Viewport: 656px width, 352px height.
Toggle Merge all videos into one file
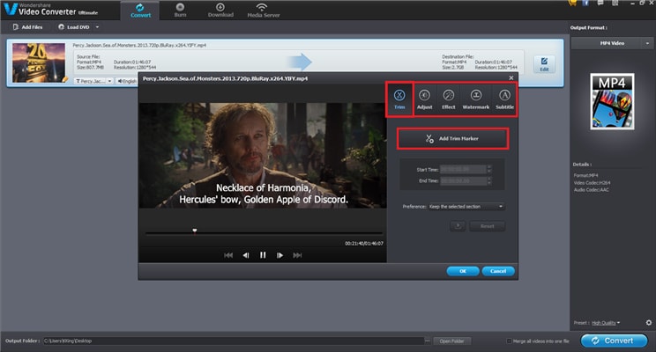509,341
